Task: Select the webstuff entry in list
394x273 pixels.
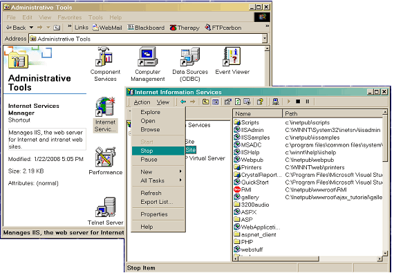Action: tap(248, 250)
